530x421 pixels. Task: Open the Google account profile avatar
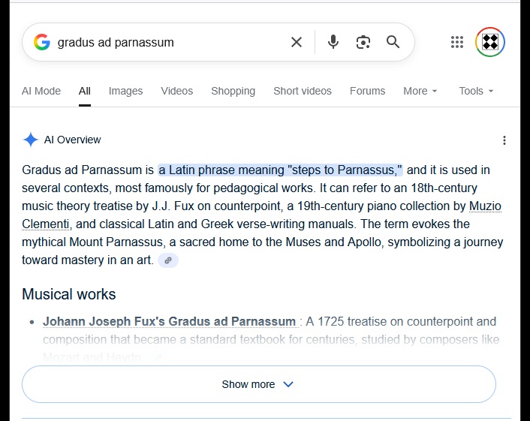(490, 42)
